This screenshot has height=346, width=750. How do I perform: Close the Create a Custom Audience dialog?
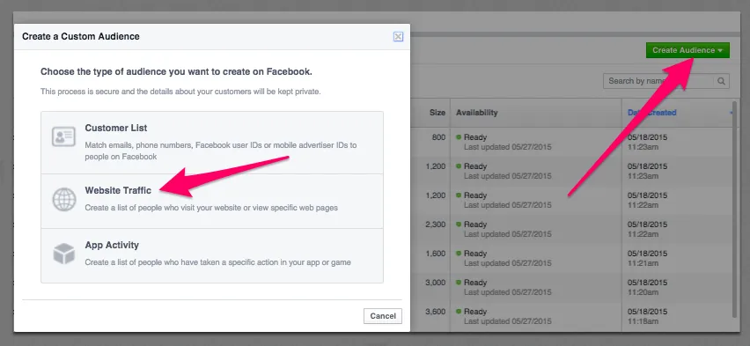tap(398, 36)
